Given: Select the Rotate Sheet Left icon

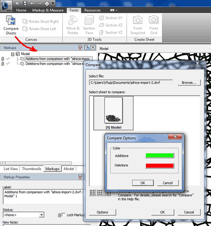Looking at the screenshot, I should pos(25,29).
